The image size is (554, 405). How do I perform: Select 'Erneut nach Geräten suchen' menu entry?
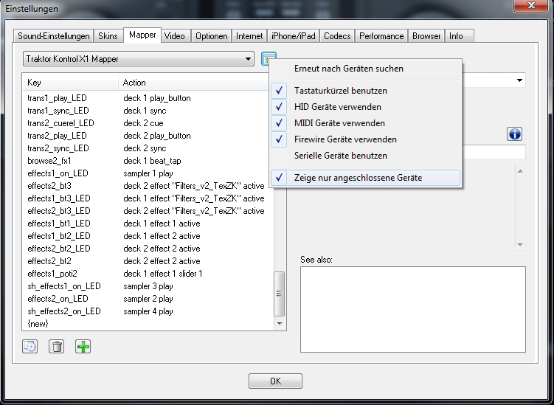348,69
